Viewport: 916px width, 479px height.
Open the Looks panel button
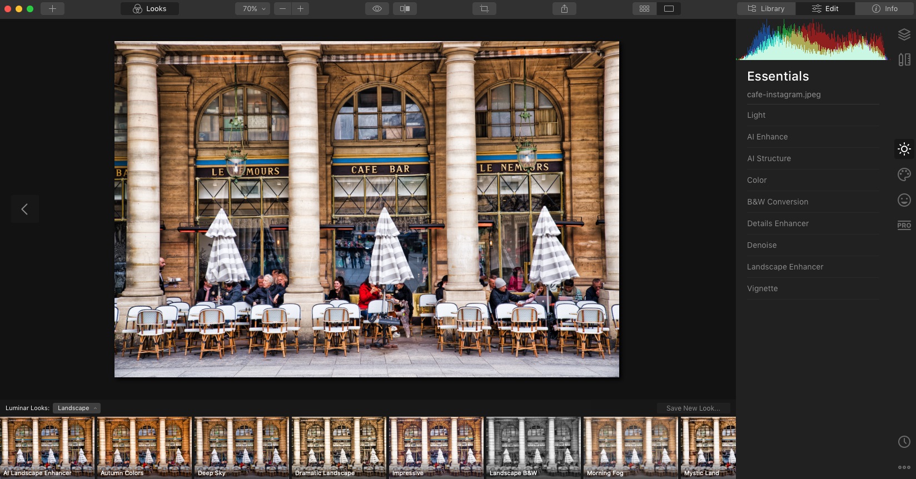point(150,9)
